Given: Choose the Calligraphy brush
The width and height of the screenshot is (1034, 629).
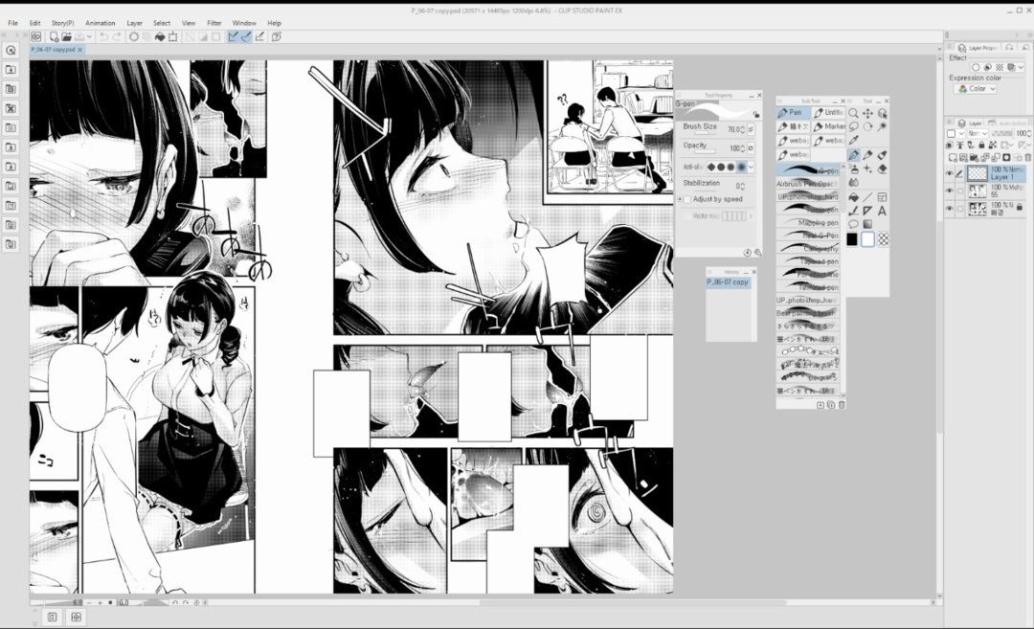Looking at the screenshot, I should (x=807, y=248).
